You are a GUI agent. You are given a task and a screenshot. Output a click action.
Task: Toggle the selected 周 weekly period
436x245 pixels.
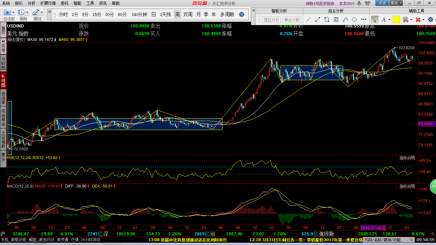click(x=177, y=14)
